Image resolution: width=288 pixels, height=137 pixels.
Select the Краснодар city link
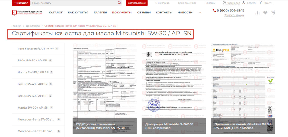point(233,3)
